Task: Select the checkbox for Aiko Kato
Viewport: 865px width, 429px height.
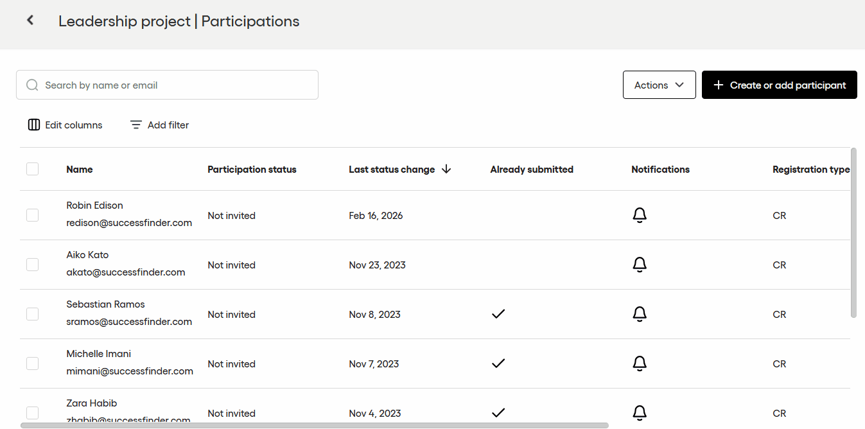Action: (x=32, y=265)
